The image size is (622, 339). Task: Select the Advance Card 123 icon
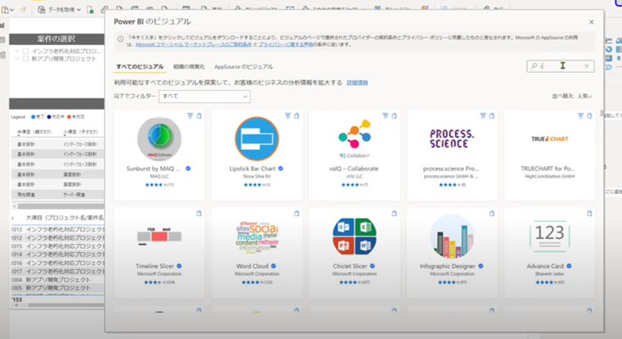point(549,237)
